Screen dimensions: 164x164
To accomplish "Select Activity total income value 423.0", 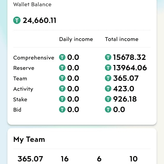I will click(x=124, y=89).
